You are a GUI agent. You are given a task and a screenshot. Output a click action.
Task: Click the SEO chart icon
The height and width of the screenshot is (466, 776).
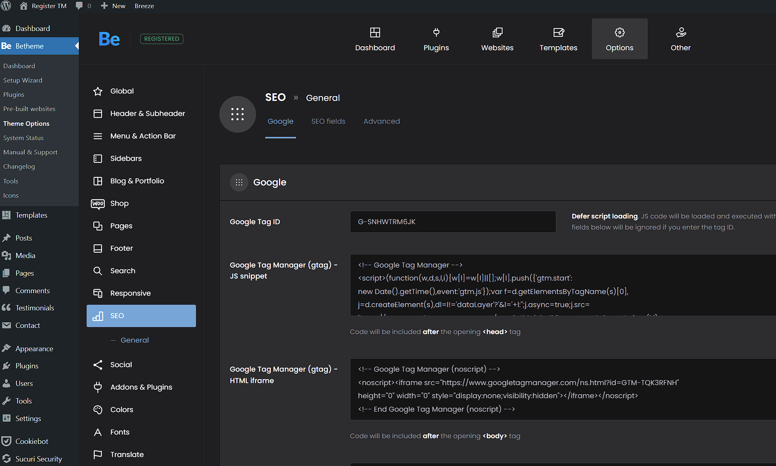(98, 316)
